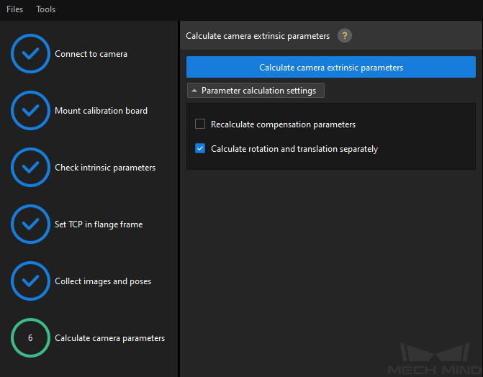Enable Recalculate compensation parameters checkbox
This screenshot has height=377, width=483.
coord(200,124)
